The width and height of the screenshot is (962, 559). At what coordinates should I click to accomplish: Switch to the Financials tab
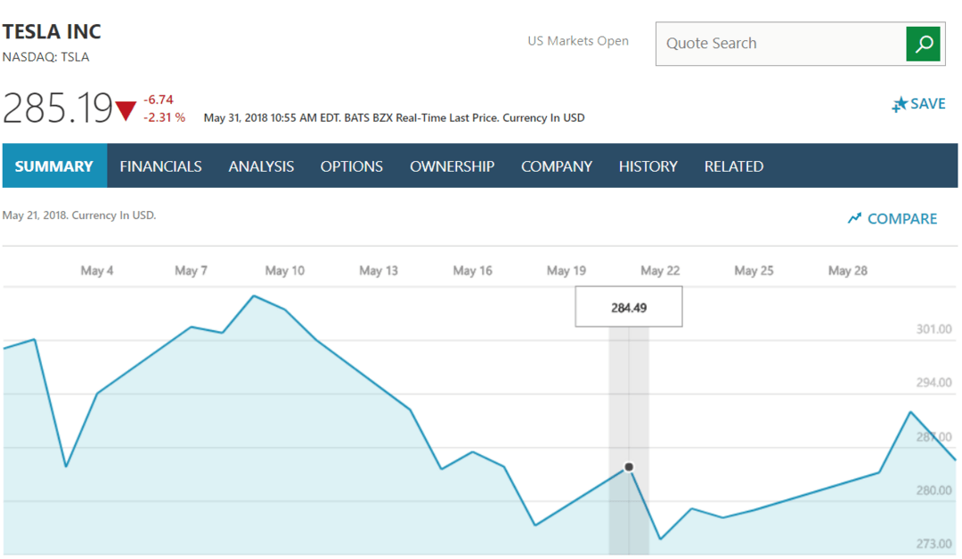click(160, 166)
